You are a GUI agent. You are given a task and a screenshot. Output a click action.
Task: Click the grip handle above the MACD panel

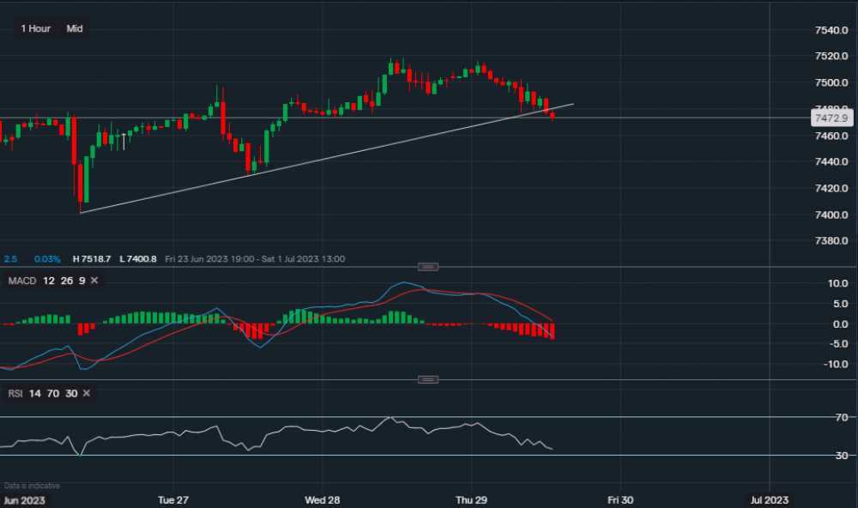427,267
